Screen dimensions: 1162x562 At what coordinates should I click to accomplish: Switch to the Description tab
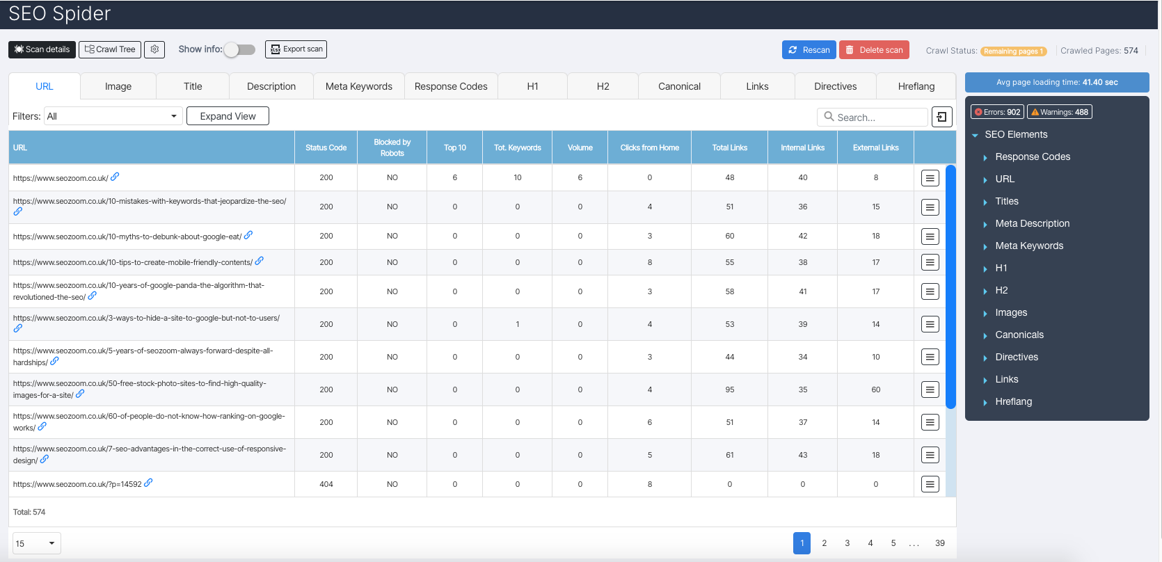[271, 86]
